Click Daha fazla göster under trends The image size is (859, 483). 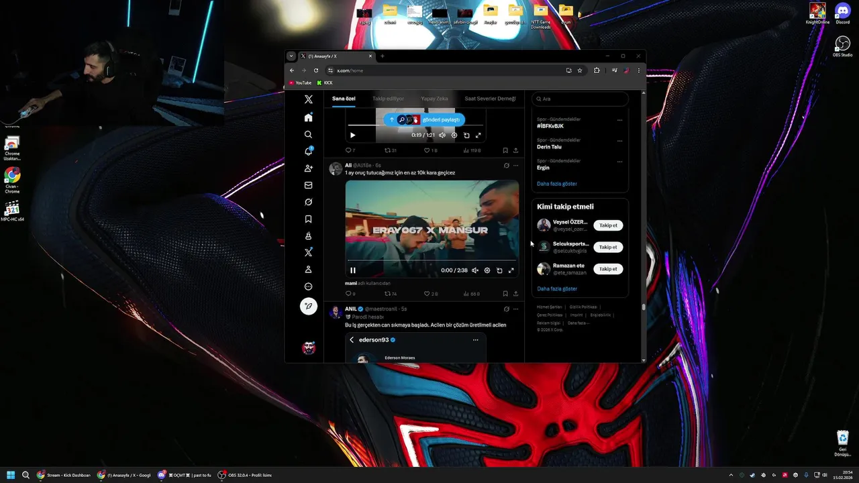point(557,184)
